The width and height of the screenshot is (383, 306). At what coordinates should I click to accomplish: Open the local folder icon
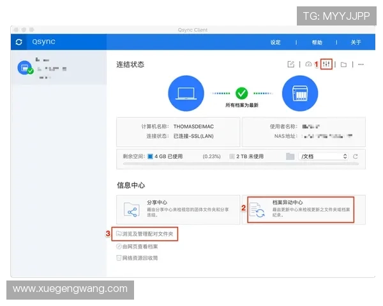(x=343, y=64)
